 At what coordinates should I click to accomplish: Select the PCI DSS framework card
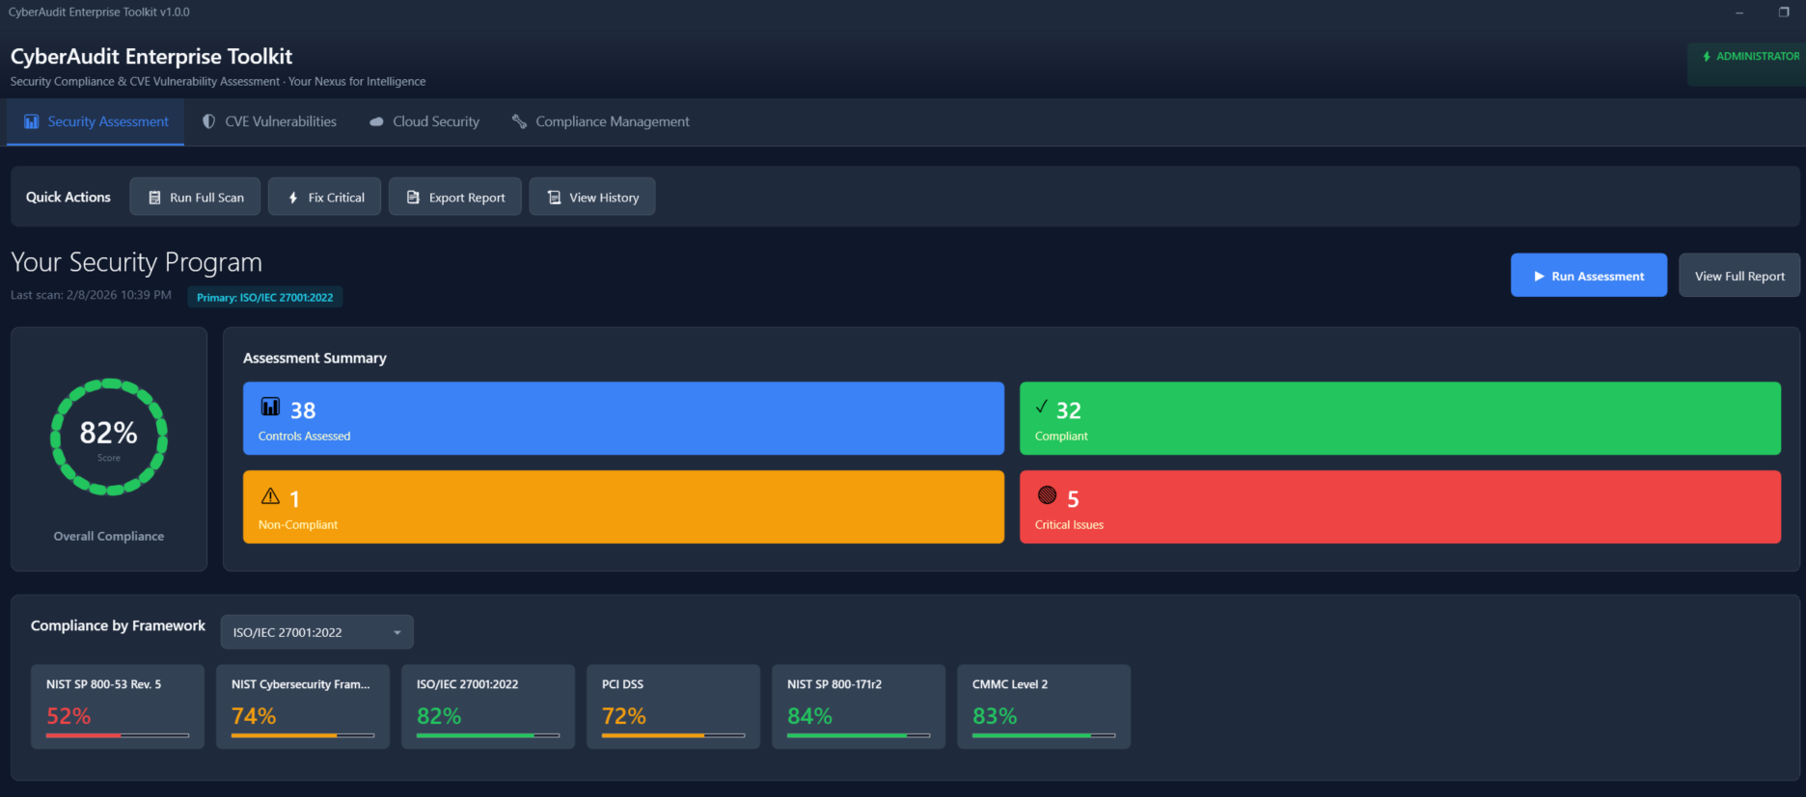tap(673, 706)
